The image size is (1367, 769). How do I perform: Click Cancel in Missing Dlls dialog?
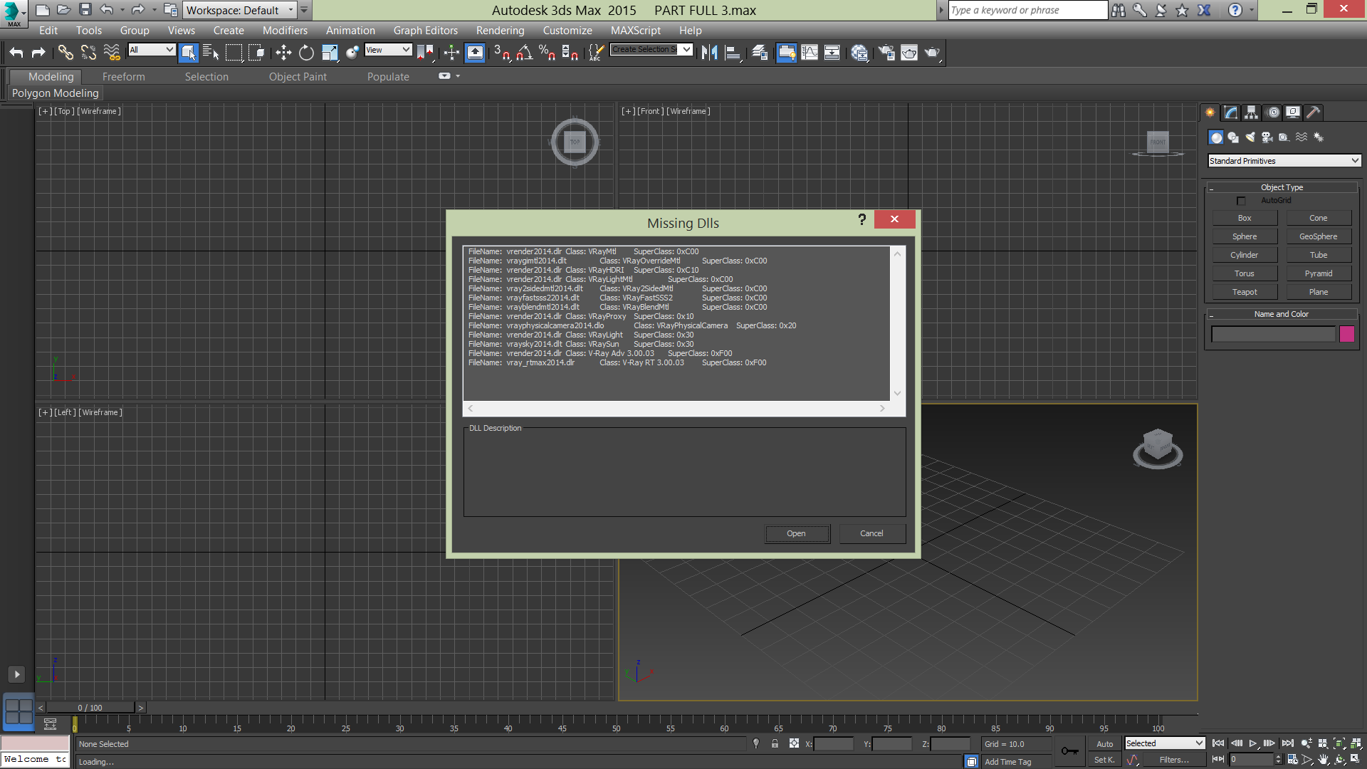pyautogui.click(x=871, y=533)
